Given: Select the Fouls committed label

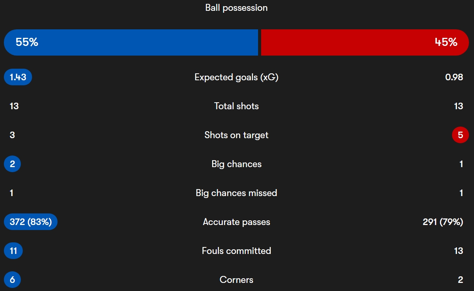Looking at the screenshot, I should coord(236,251).
